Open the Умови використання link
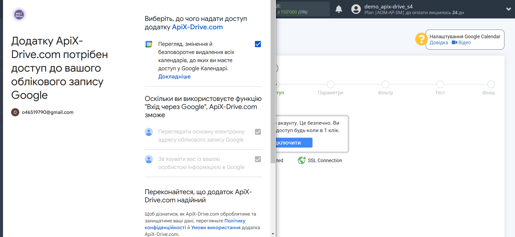The height and width of the screenshot is (237, 515). tap(216, 228)
